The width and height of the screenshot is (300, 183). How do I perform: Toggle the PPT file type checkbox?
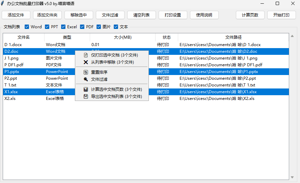coord(47,27)
